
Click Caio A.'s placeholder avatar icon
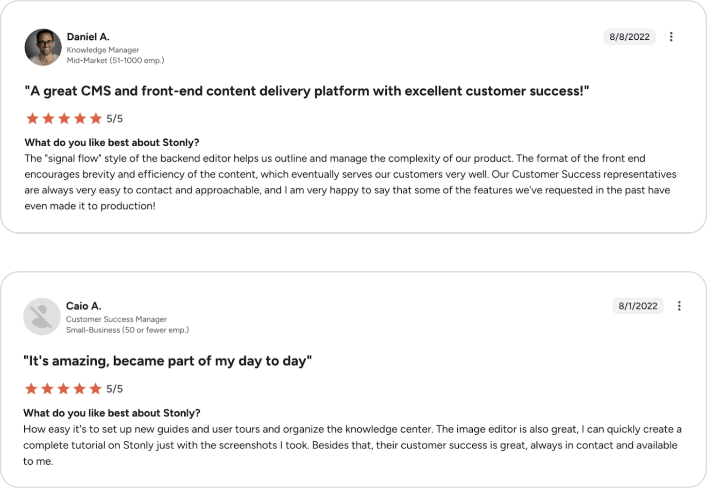point(42,316)
